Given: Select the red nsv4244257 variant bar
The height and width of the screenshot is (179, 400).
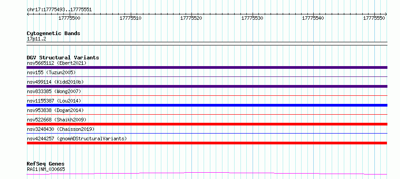Looking at the screenshot, I should [x=207, y=143].
